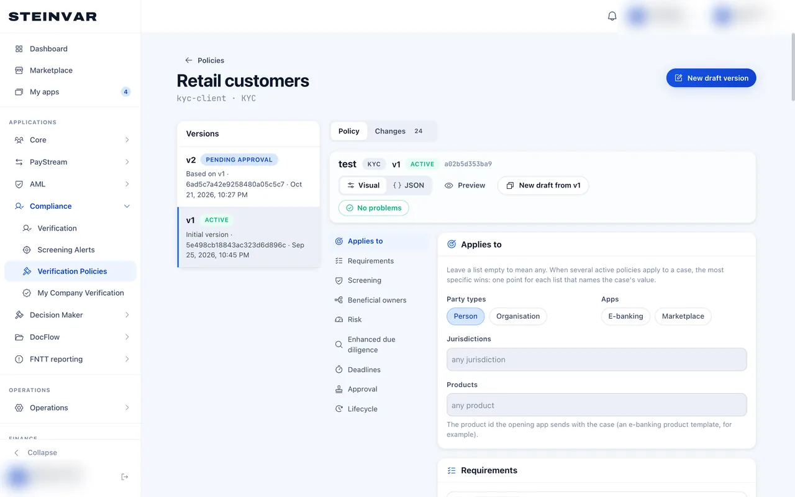The width and height of the screenshot is (795, 497).
Task: Go back to Policies link
Action: [204, 60]
